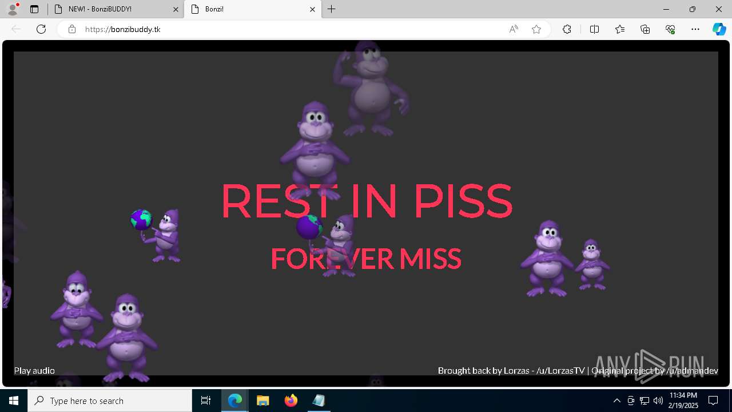Open the Collections icon

[x=645, y=29]
